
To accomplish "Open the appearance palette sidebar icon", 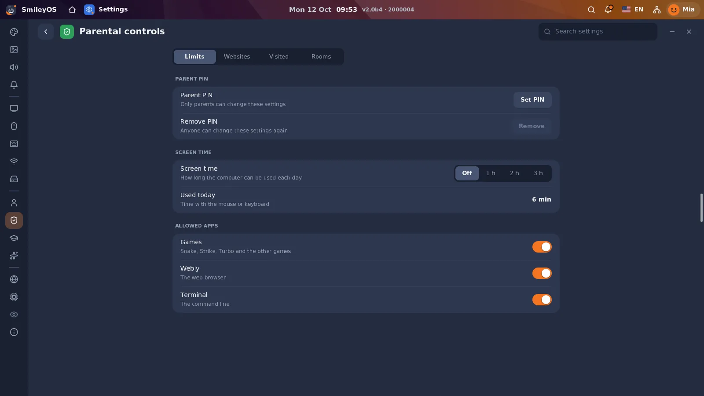I will (14, 32).
